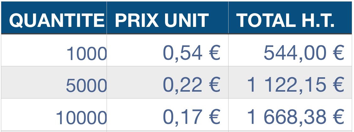Click the euro sign after 1 668,38

(338, 118)
